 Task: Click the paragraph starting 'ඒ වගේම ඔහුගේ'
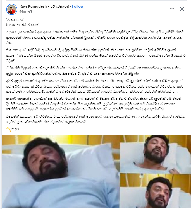[94, 71]
